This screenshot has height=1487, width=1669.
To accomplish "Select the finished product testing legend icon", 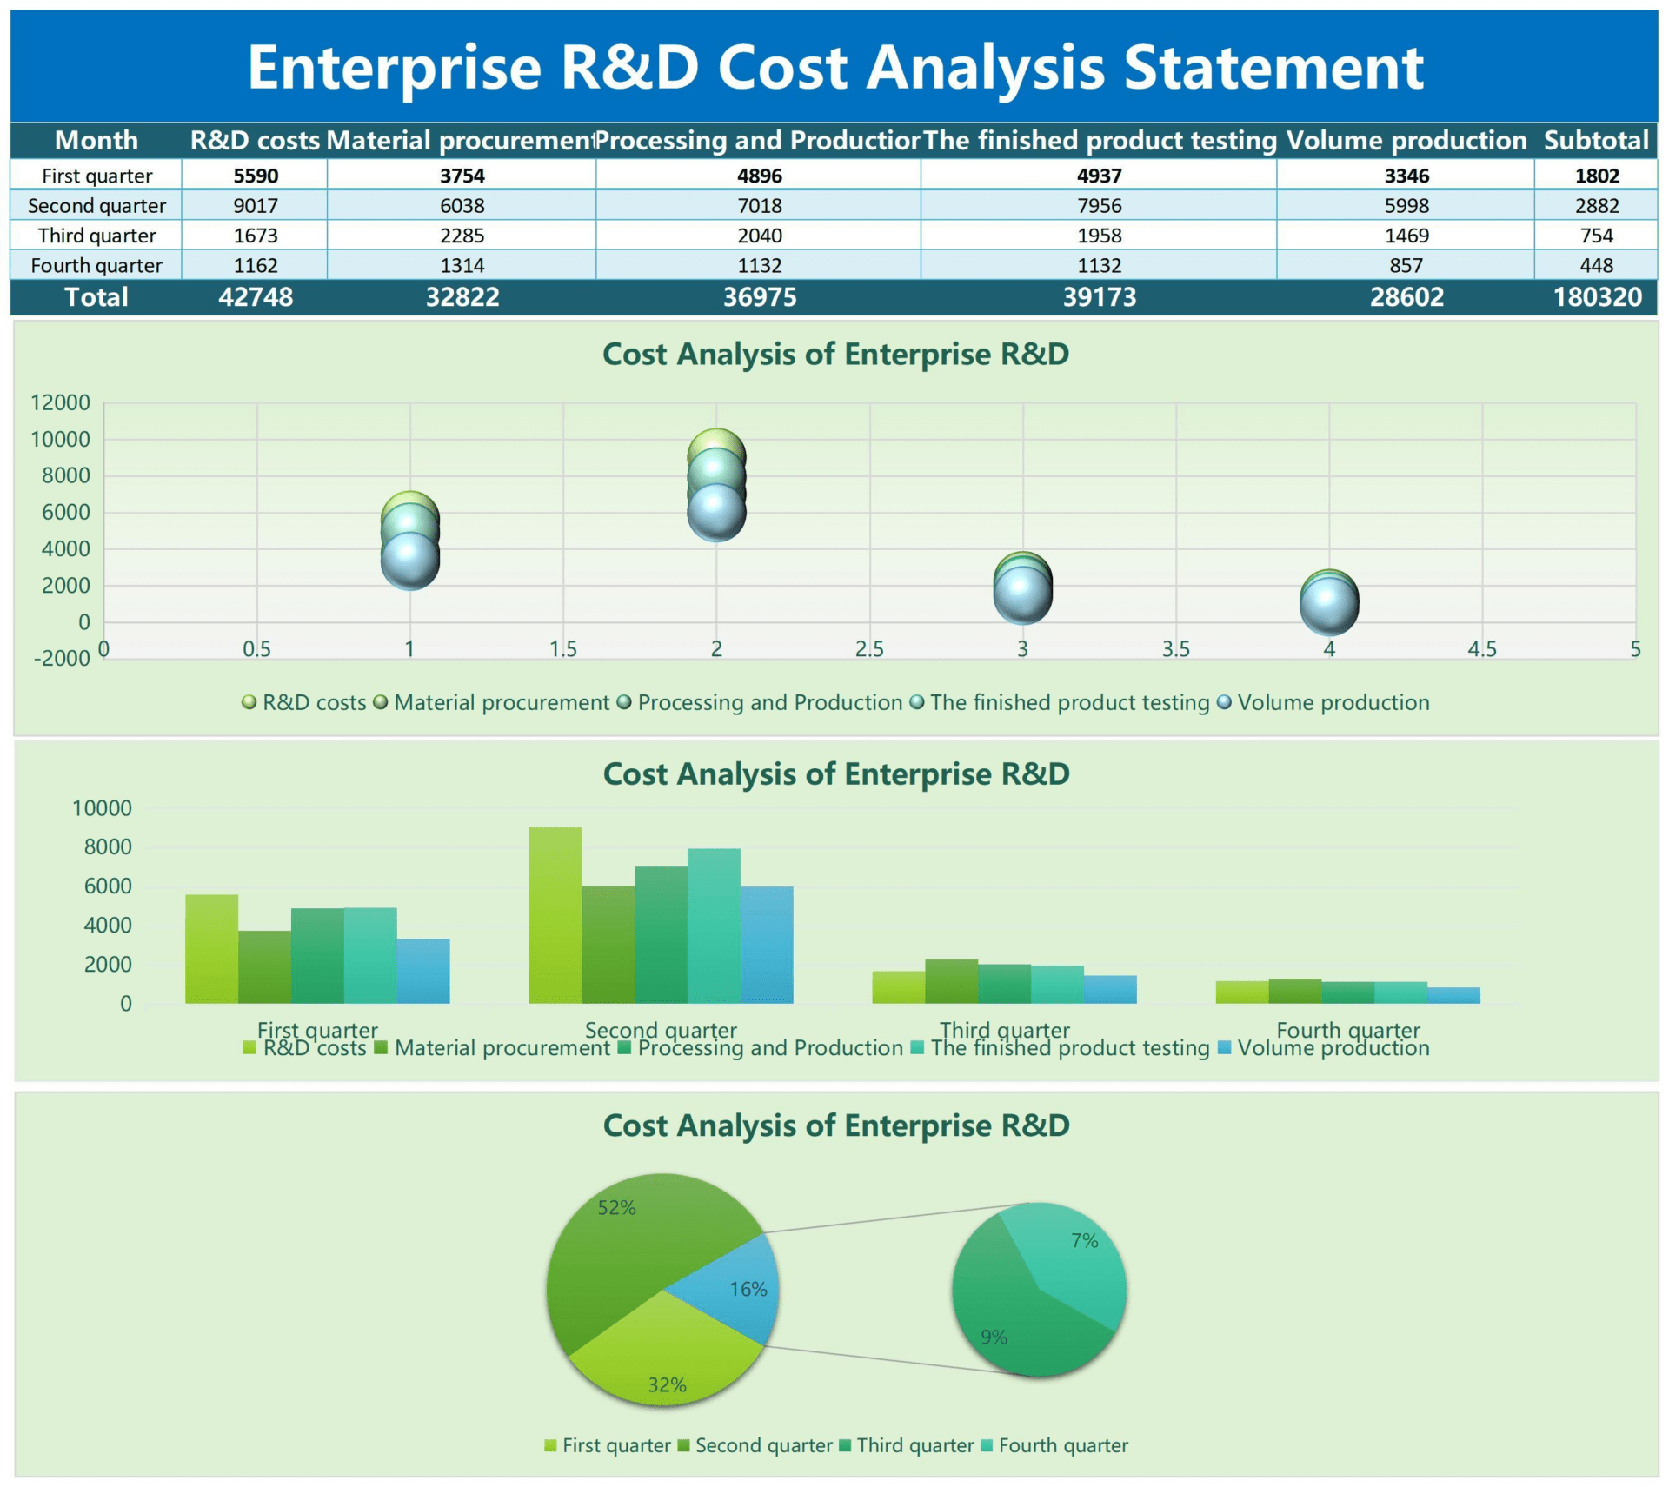I will point(915,702).
